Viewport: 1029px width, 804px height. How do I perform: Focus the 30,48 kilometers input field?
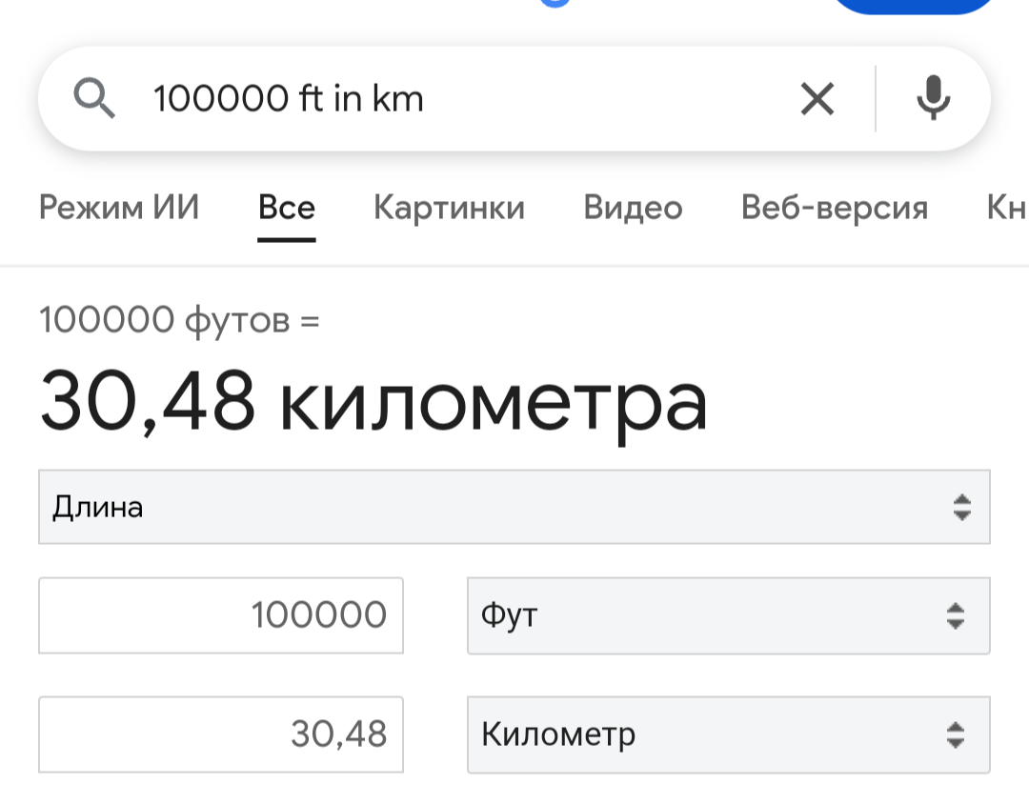click(221, 734)
